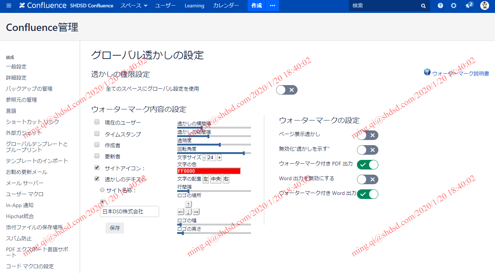This screenshot has width=495, height=273.
Task: Increase font size with plus button
Action: (x=219, y=157)
